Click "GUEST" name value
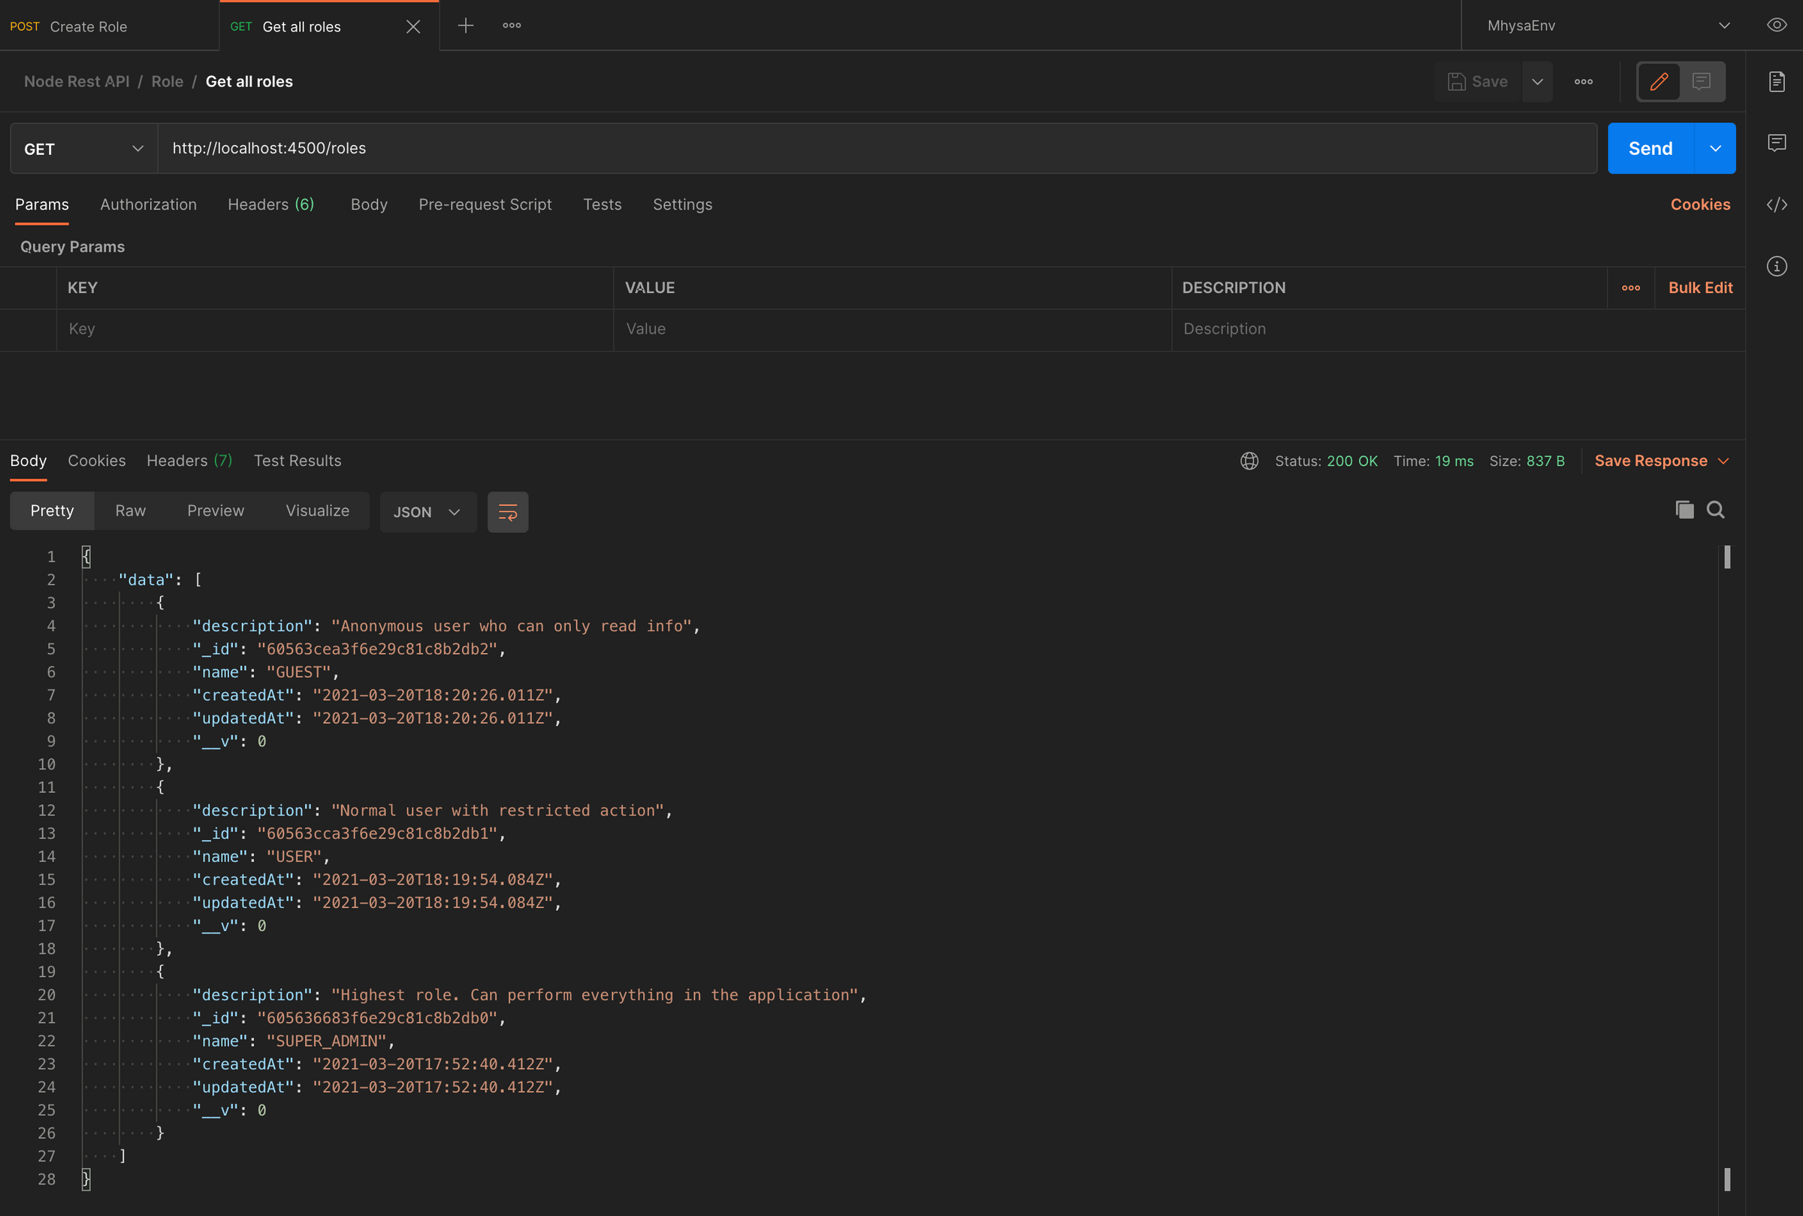1803x1216 pixels. [x=298, y=672]
